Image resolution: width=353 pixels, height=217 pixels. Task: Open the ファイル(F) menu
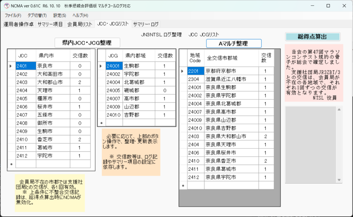13,16
